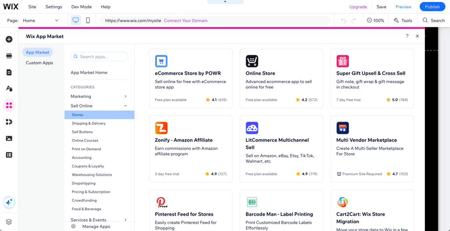This screenshot has height=231, width=450.
Task: Open the Site menu
Action: tap(32, 7)
